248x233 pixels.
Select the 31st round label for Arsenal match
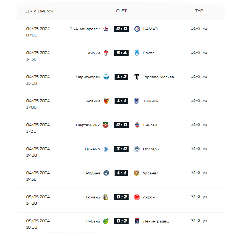pyautogui.click(x=199, y=173)
